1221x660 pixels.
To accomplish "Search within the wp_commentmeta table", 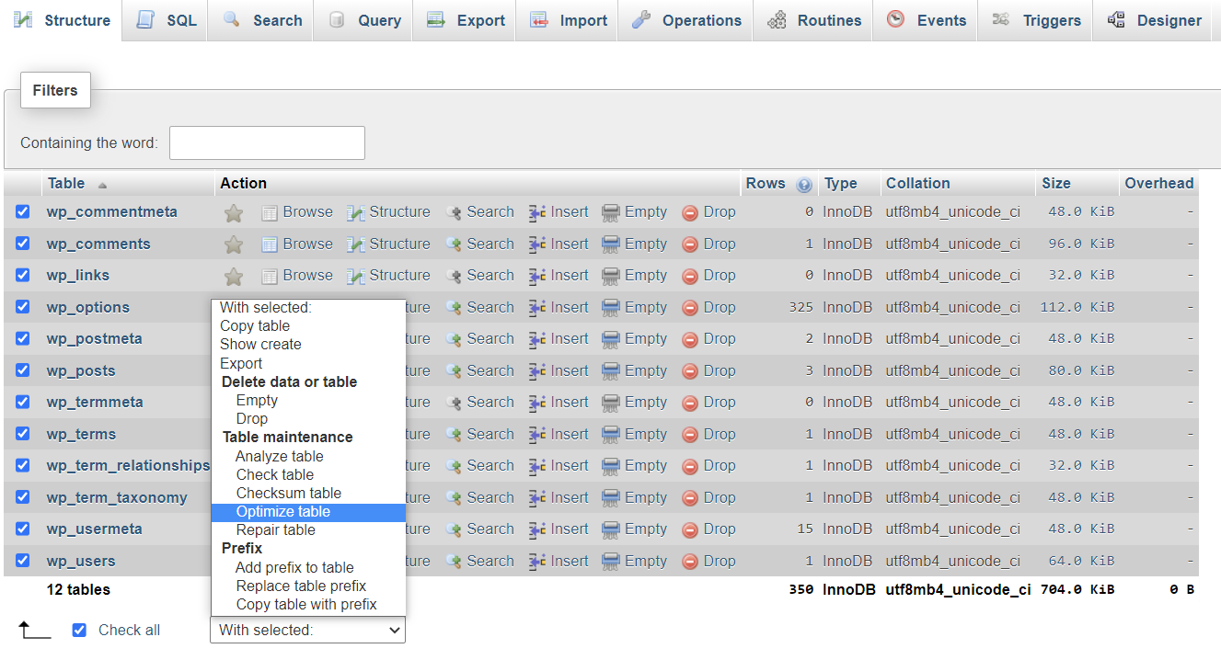I will click(489, 211).
